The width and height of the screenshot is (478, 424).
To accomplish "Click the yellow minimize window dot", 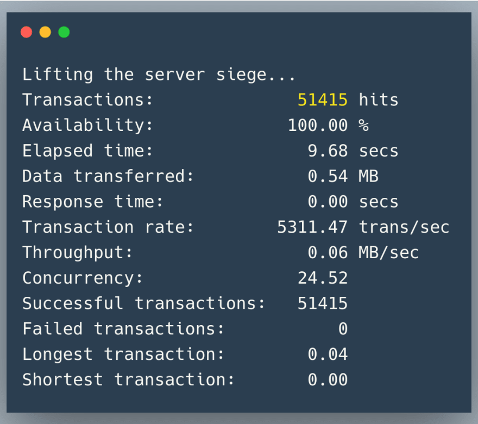I will point(45,32).
